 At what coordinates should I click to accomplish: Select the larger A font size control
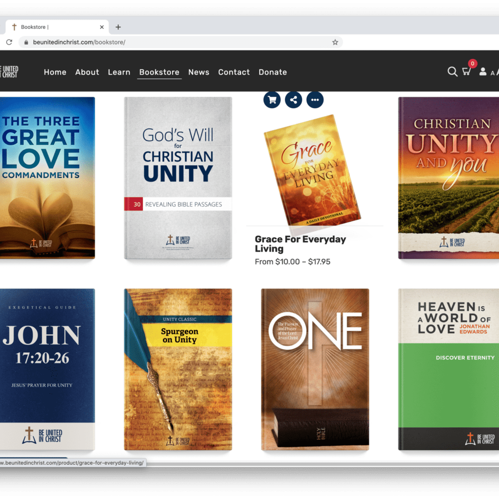point(497,72)
